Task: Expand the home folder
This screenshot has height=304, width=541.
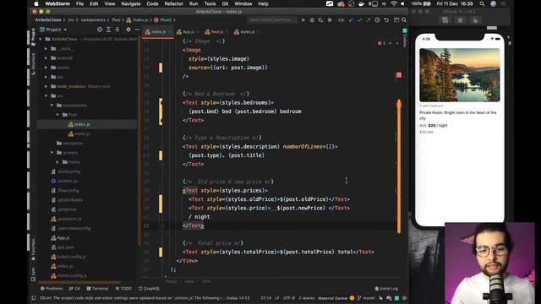Action: 57,162
